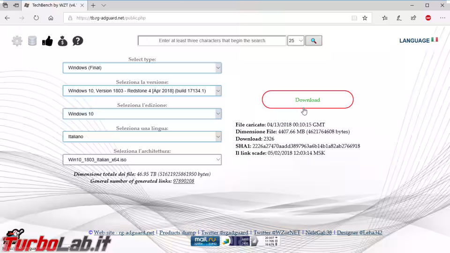Screen dimensions: 450x253
Task: Open the Seleziona la versione dropdown
Action: [142, 91]
